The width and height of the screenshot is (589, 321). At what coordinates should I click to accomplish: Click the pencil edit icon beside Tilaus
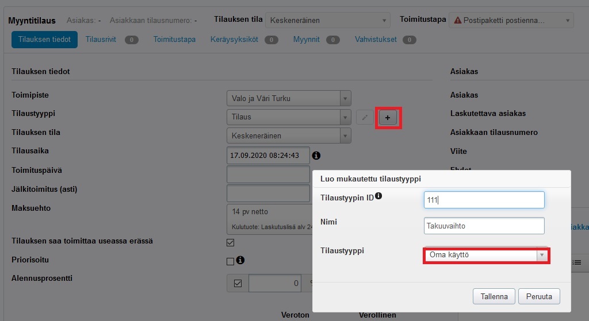pos(364,118)
